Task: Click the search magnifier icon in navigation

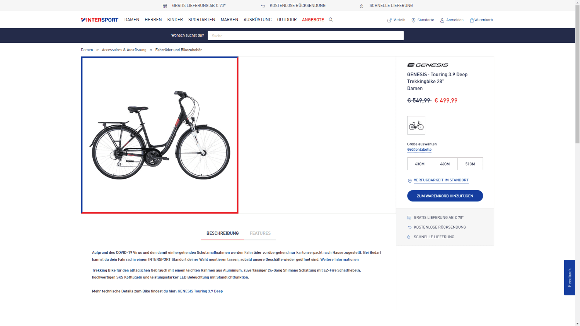Action: [331, 19]
